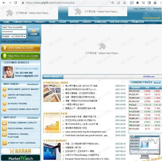Reload the page with refresh icon
Image resolution: width=162 pixels, height=161 pixels.
coord(16,3)
